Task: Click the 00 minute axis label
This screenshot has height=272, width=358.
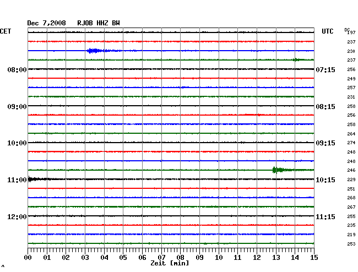Action: point(28,258)
